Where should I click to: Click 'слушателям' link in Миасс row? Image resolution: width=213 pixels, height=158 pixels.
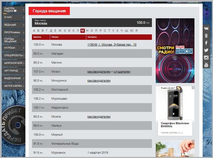(x=122, y=72)
